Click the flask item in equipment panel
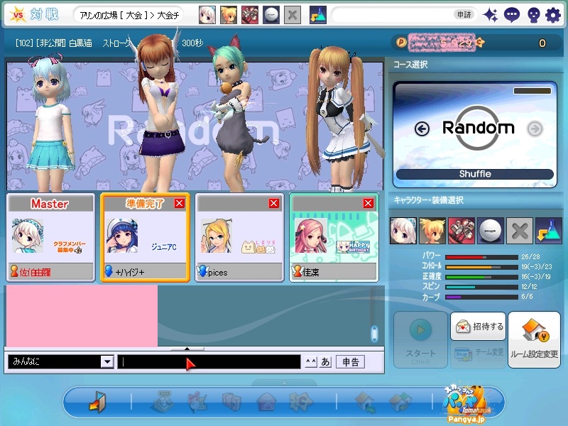The height and width of the screenshot is (426, 568). [x=548, y=231]
